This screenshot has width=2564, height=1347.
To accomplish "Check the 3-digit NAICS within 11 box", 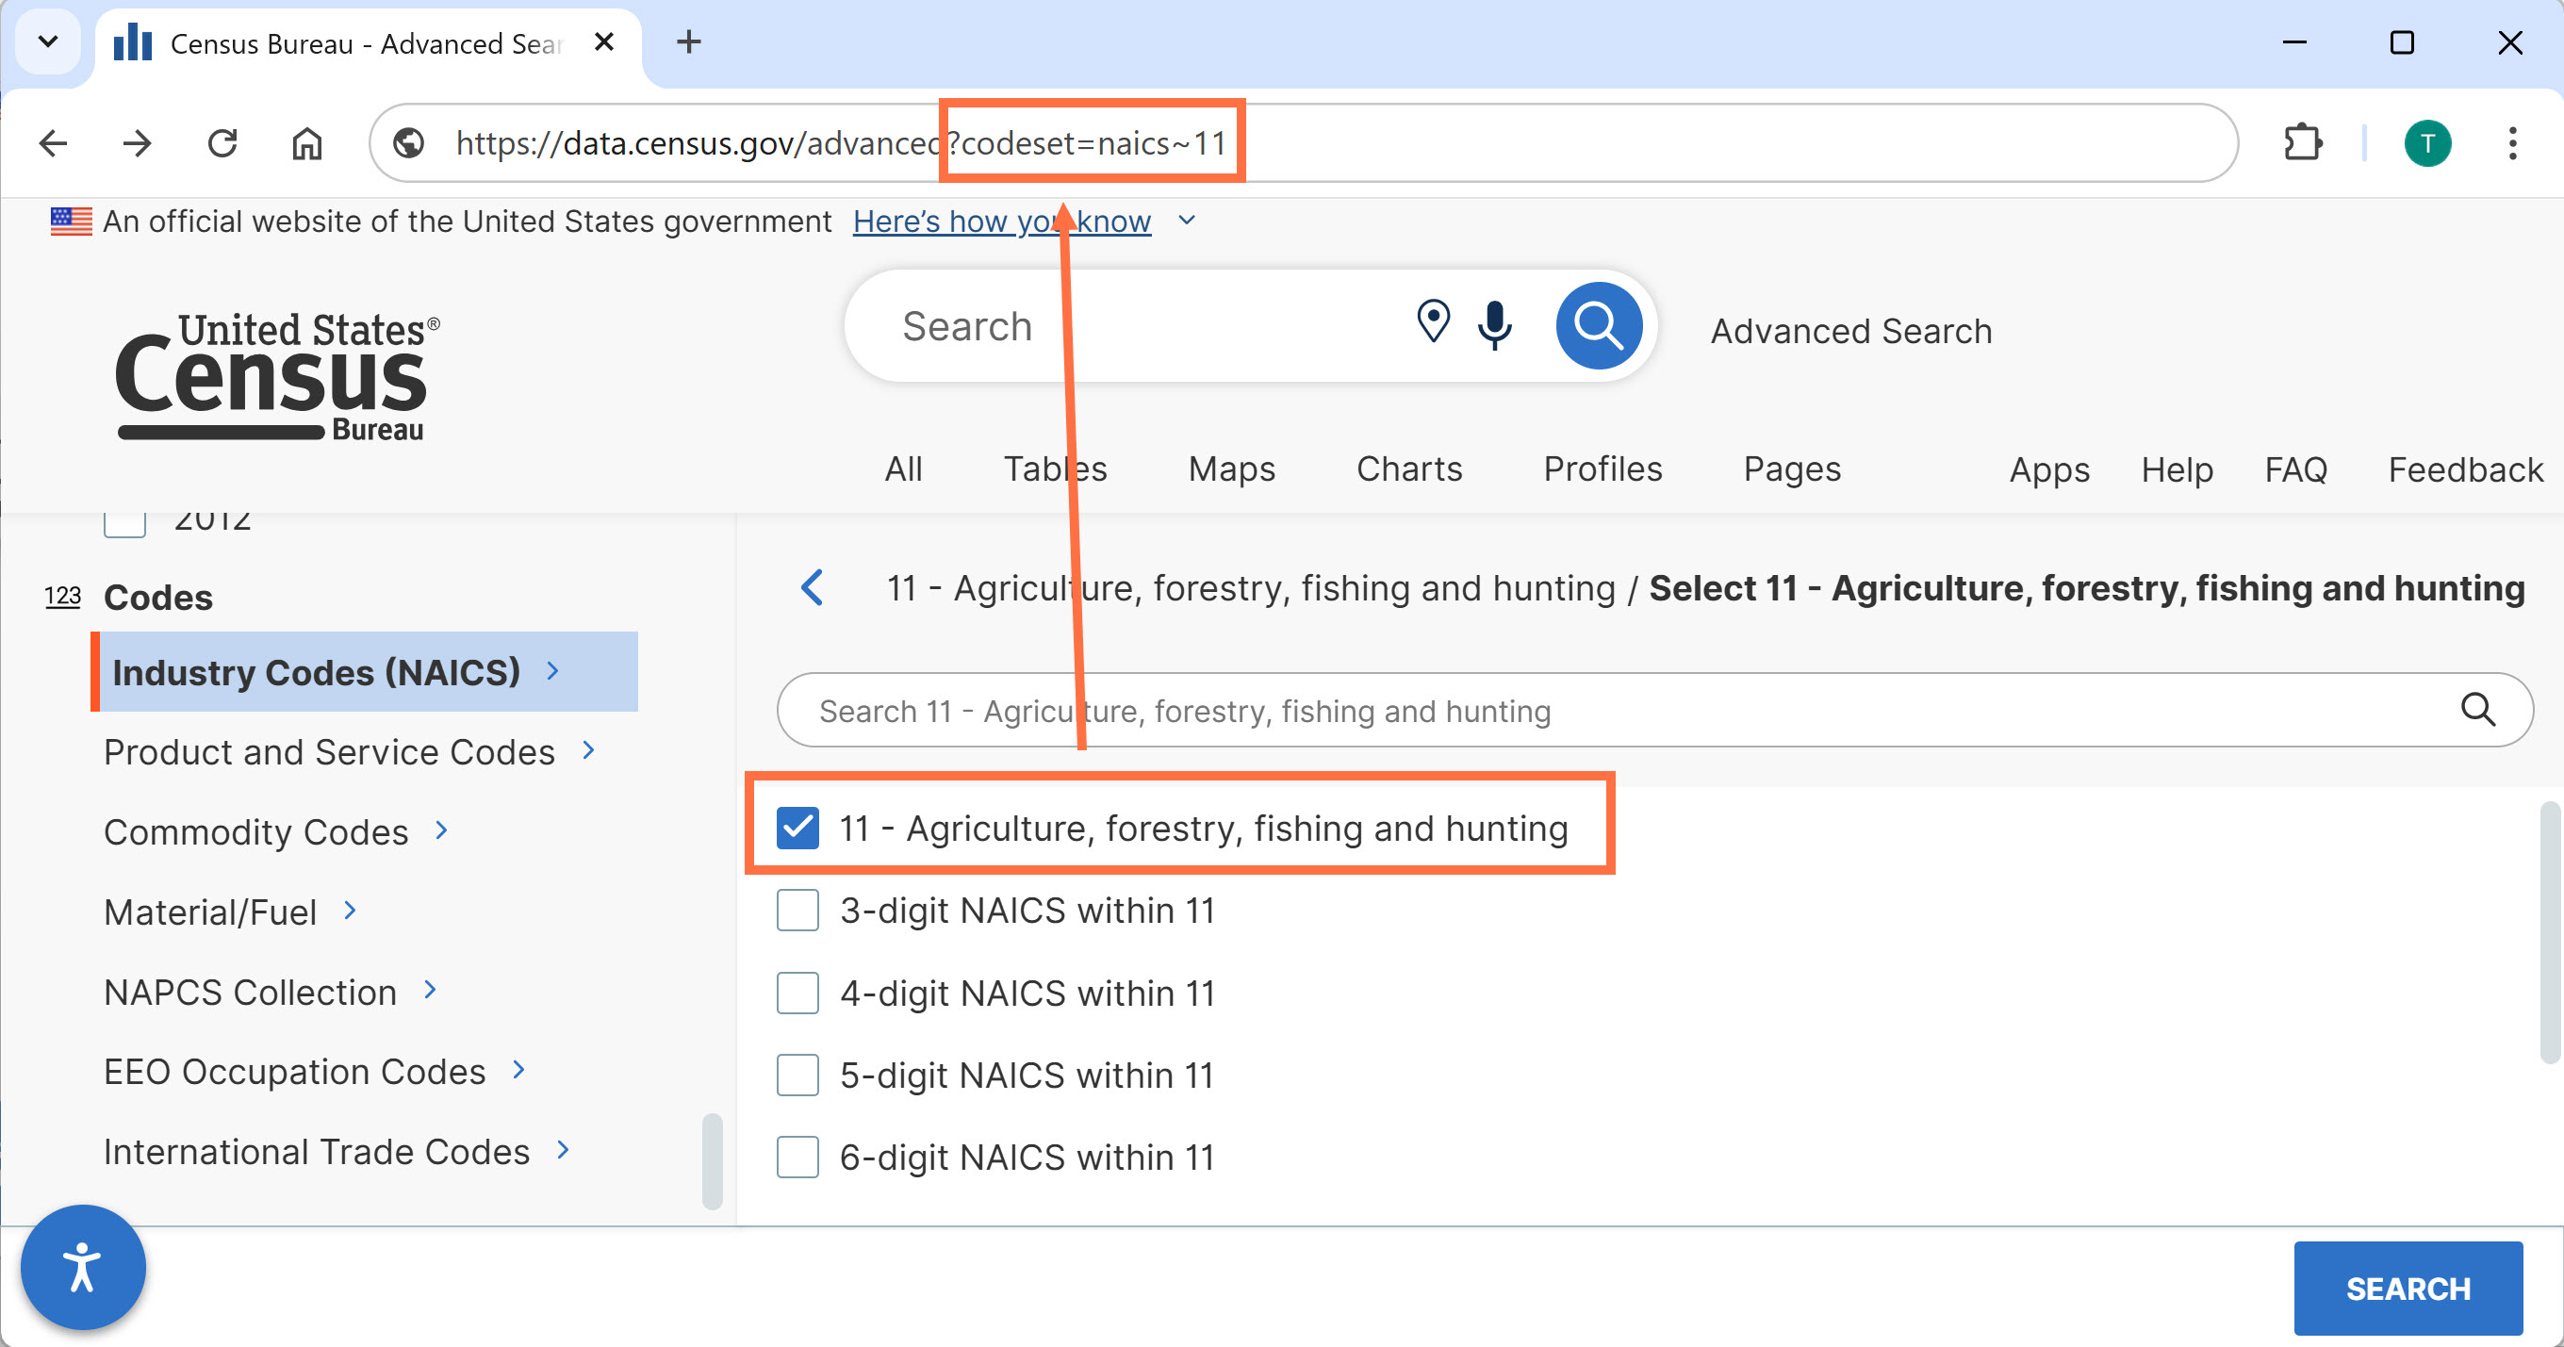I will [x=797, y=910].
